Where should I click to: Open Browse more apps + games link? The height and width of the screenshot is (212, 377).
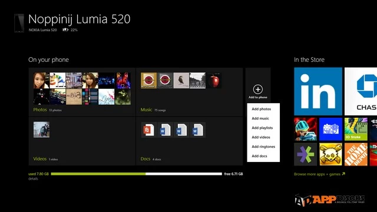(319, 174)
